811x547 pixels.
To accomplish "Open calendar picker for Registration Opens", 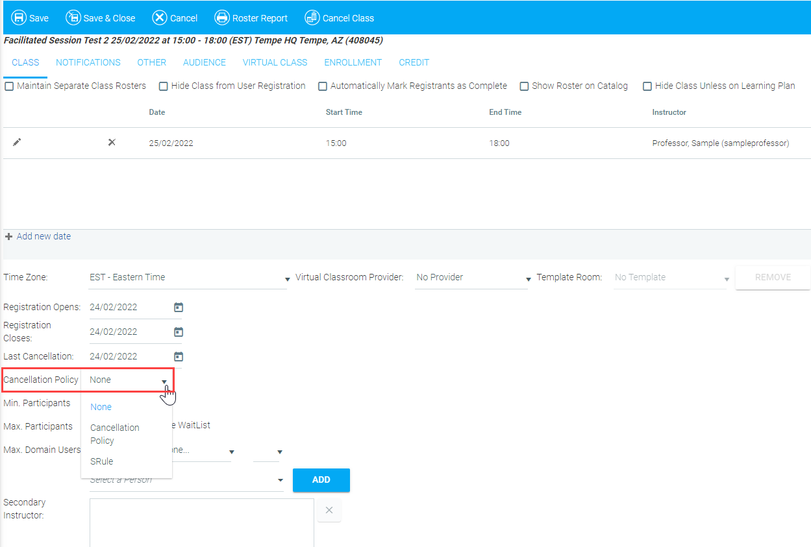I will pyautogui.click(x=179, y=308).
